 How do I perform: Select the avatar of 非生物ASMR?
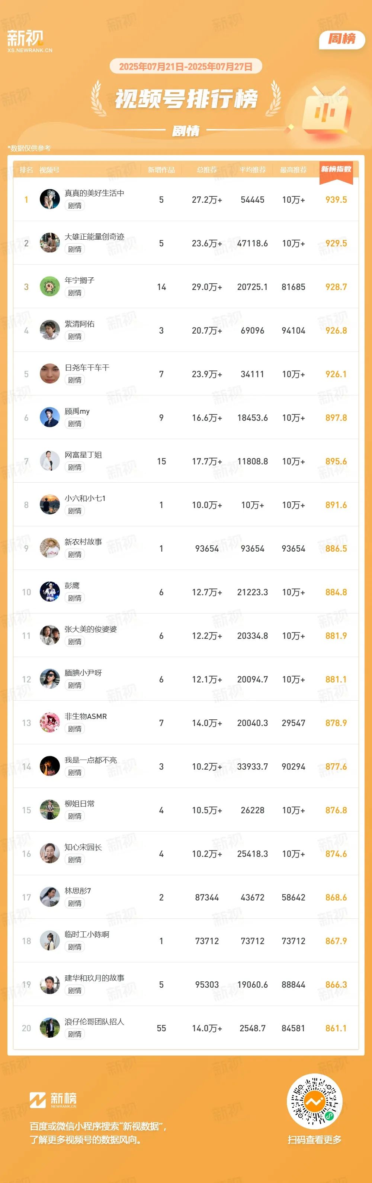click(49, 723)
